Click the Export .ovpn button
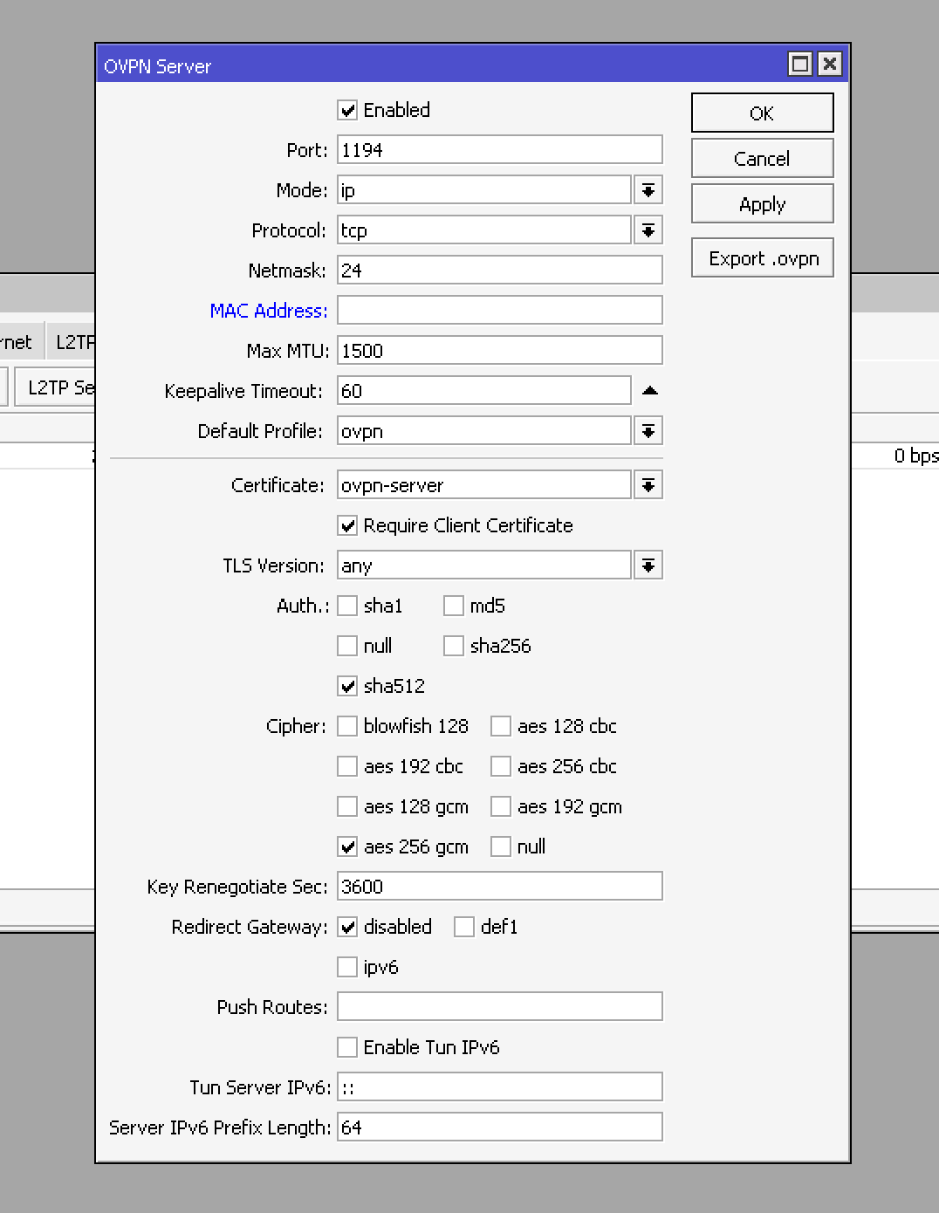 click(x=761, y=257)
